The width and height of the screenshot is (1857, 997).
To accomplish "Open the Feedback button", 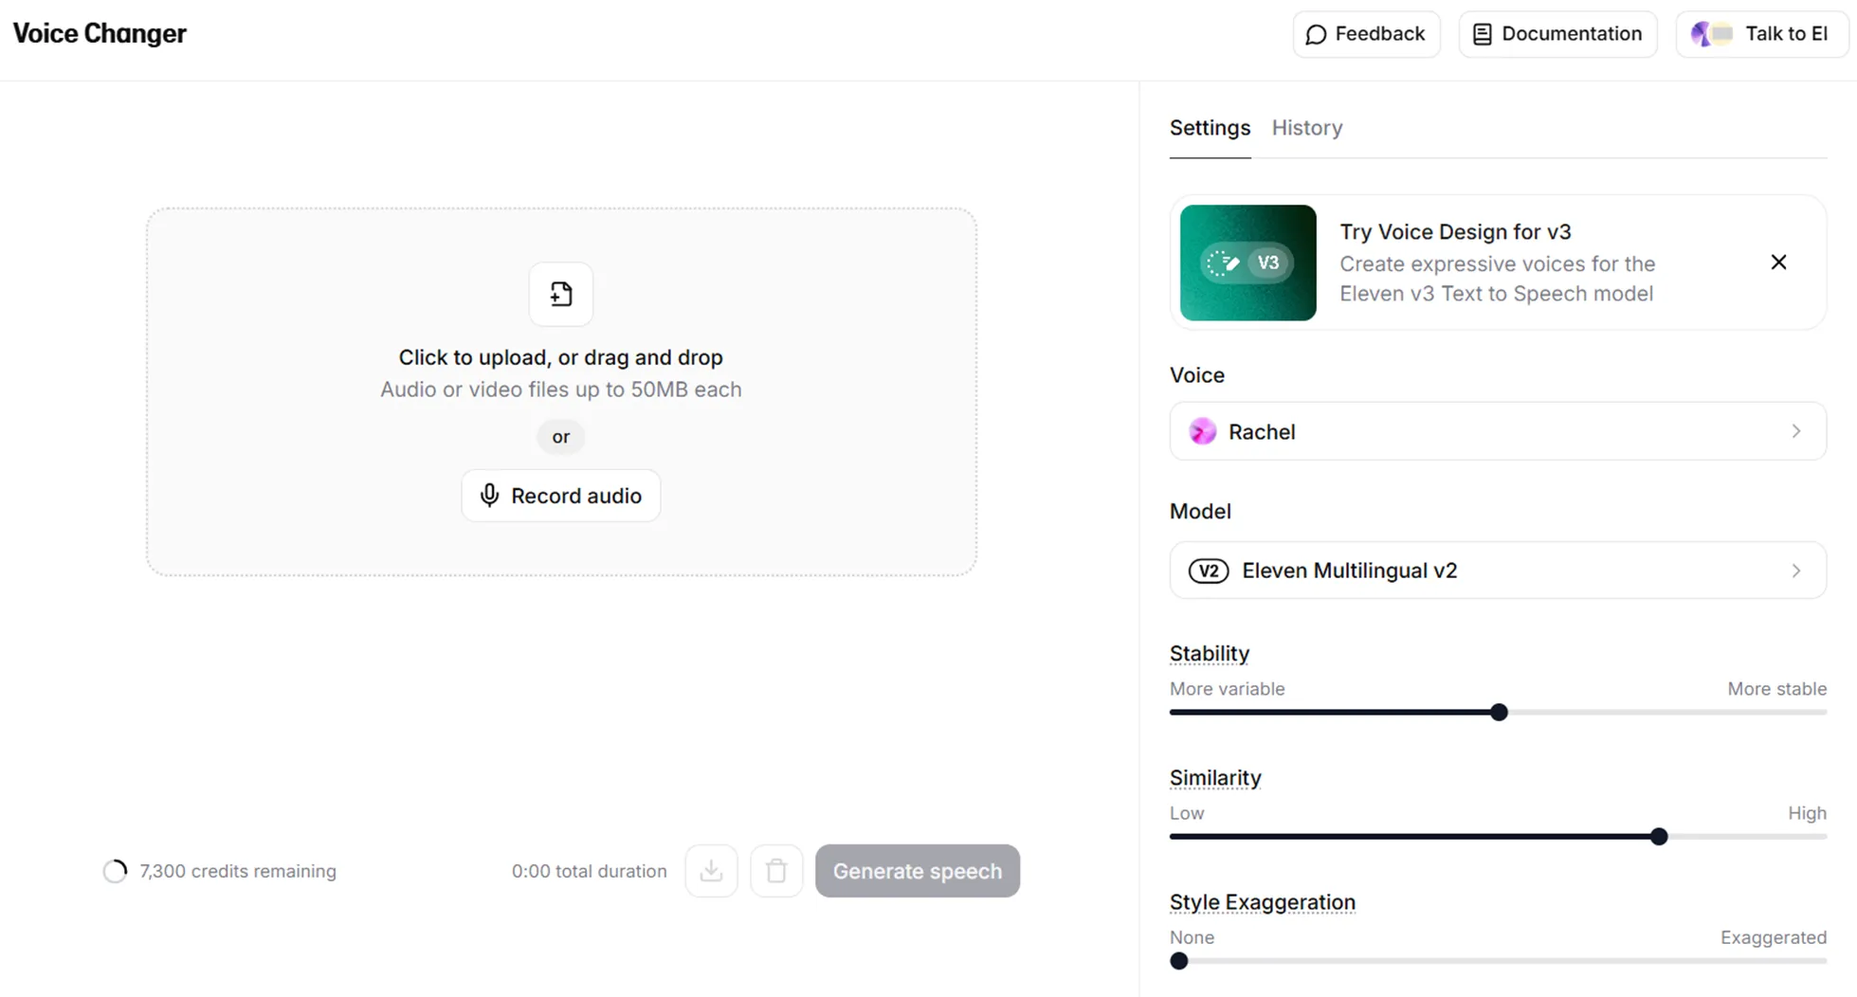I will [x=1366, y=34].
